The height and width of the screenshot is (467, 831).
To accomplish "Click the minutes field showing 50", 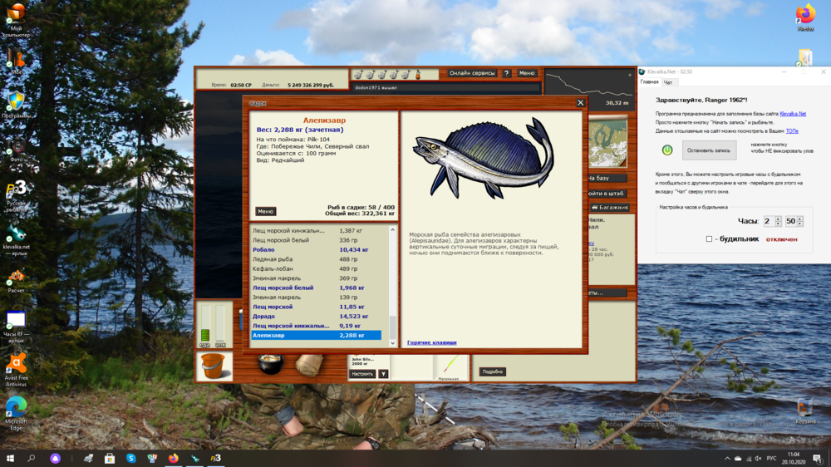I will [791, 221].
